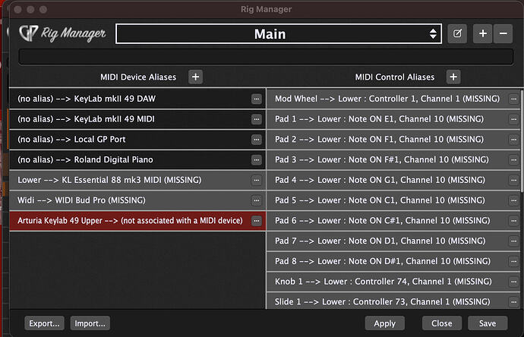Open options for Arturia Keylab 49 Upper row
524x337 pixels.
point(257,221)
